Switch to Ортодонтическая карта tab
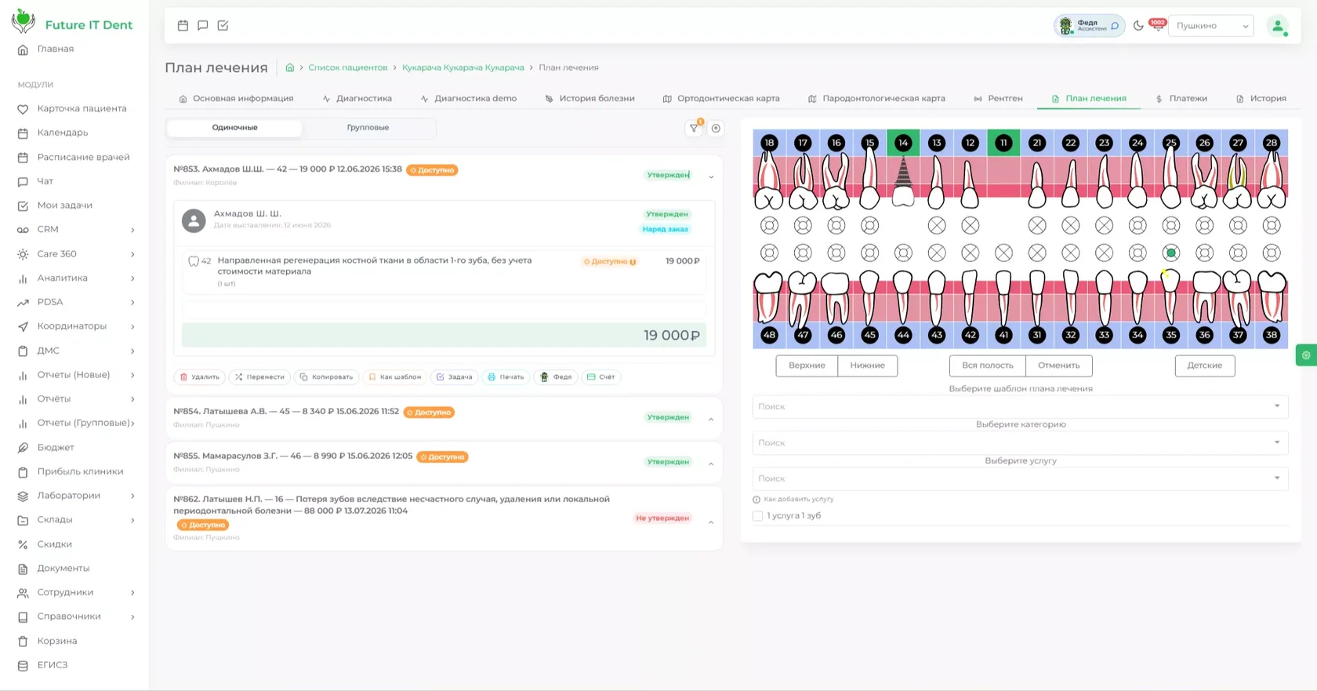Screen dimensions: 1317x691 [x=721, y=99]
